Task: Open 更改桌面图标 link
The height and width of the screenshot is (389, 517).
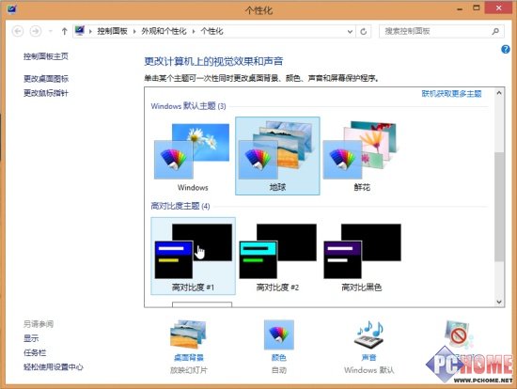Action: [x=46, y=79]
